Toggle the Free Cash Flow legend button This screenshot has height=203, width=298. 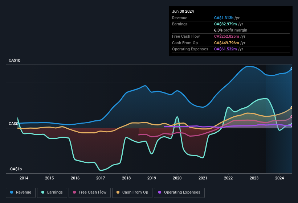90,192
